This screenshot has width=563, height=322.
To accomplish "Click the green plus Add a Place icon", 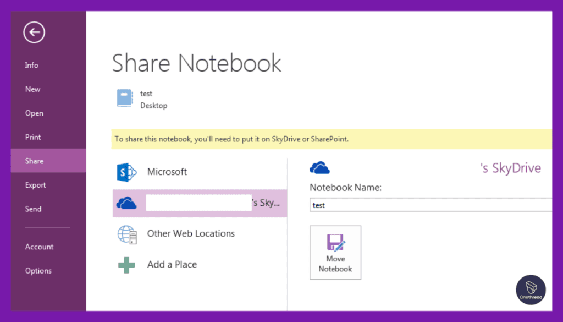I will pyautogui.click(x=126, y=265).
